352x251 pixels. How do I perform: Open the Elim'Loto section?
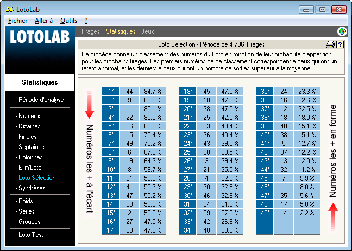(32, 168)
